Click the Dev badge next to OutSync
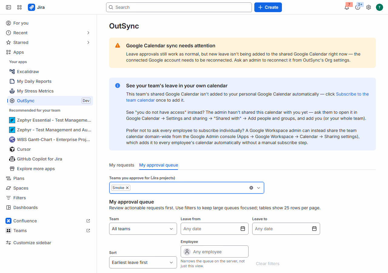The height and width of the screenshot is (273, 388). click(x=86, y=101)
